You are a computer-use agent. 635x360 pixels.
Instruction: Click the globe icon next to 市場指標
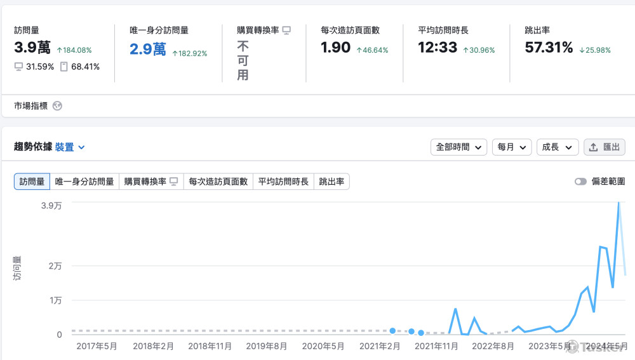point(57,106)
